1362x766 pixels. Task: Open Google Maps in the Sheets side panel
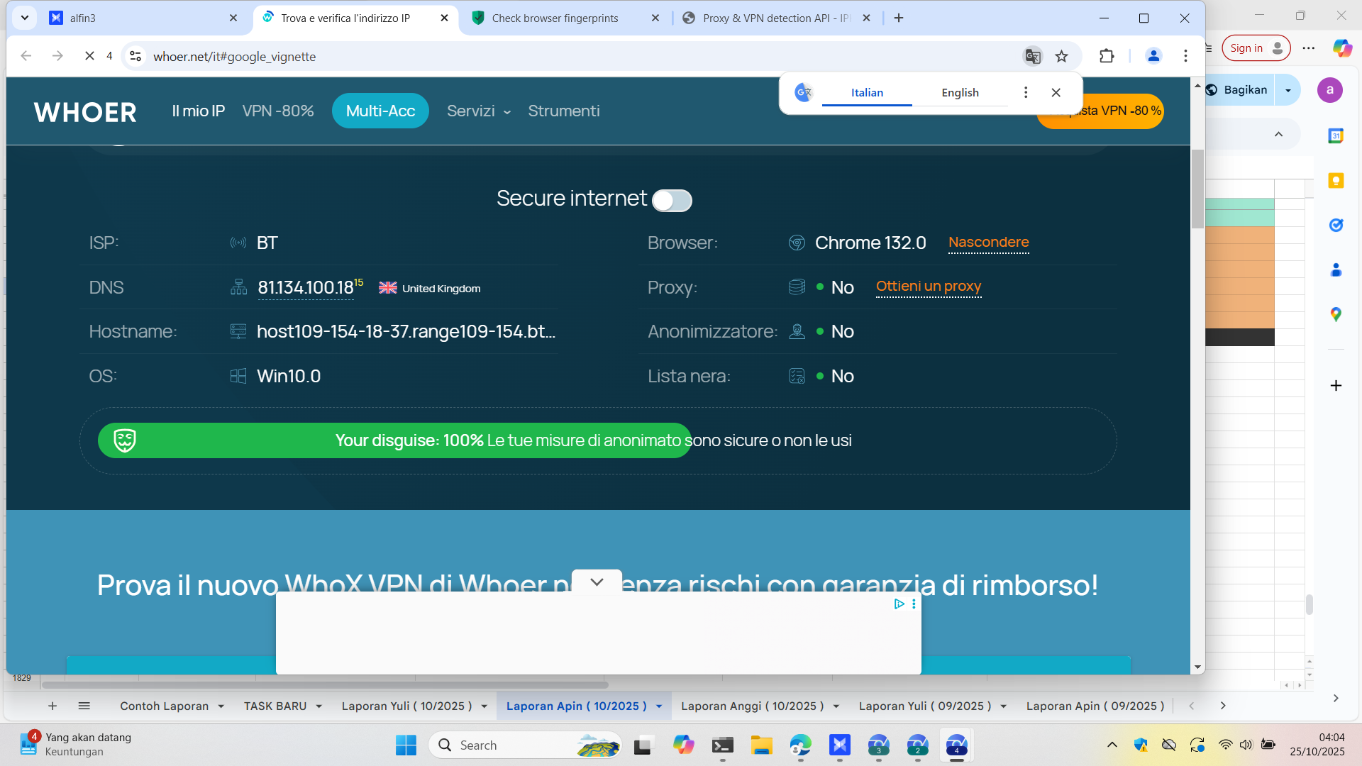1336,314
